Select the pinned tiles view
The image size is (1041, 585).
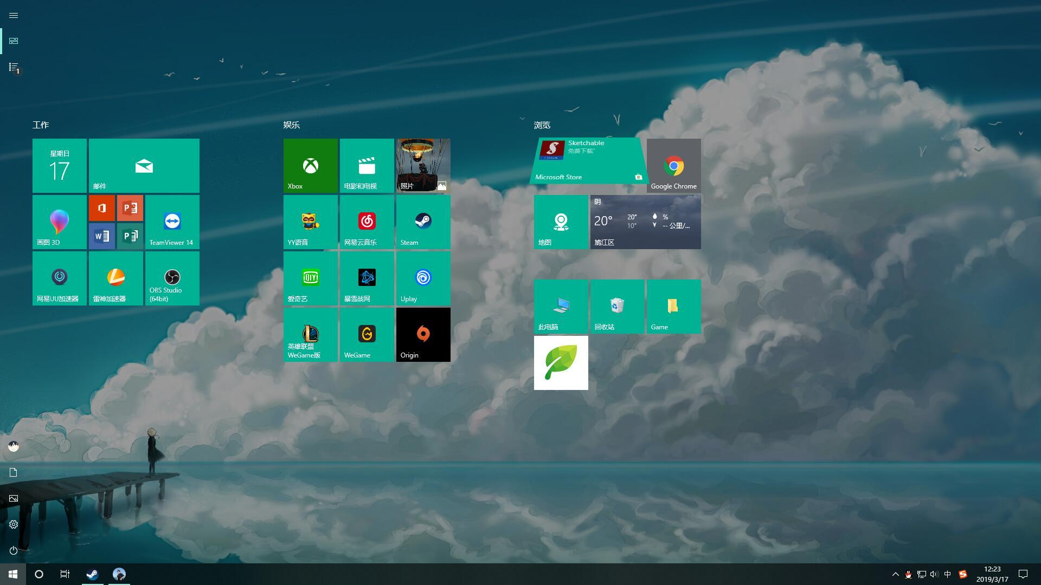(x=14, y=41)
